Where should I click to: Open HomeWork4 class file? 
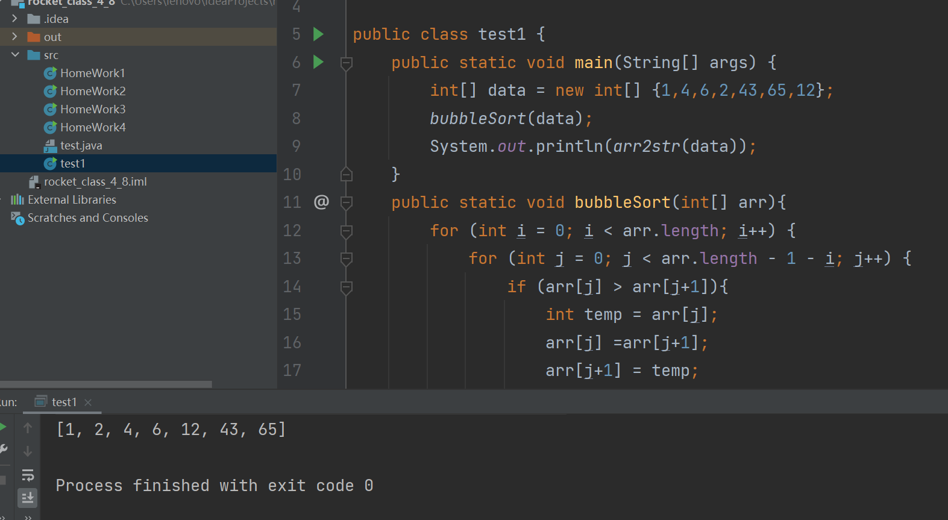pyautogui.click(x=93, y=127)
